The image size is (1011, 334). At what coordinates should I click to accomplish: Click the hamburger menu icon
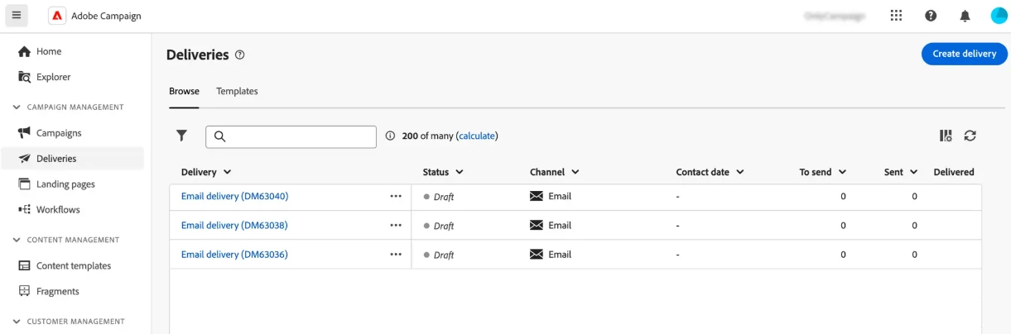tap(17, 15)
